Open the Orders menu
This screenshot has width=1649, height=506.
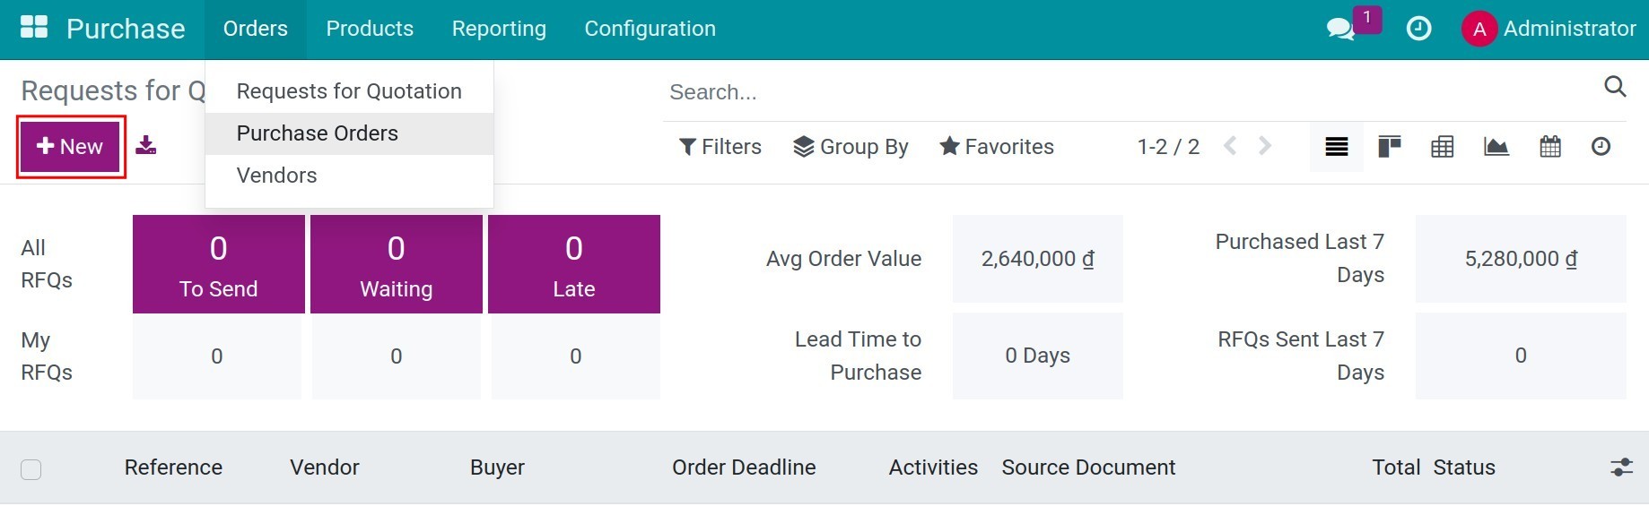click(x=256, y=29)
